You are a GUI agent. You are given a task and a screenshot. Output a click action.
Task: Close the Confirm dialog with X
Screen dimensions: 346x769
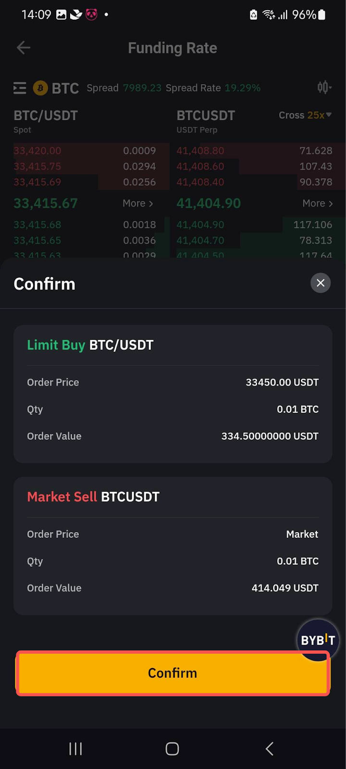coord(321,283)
